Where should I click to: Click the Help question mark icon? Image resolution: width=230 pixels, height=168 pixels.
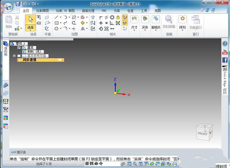(225, 44)
